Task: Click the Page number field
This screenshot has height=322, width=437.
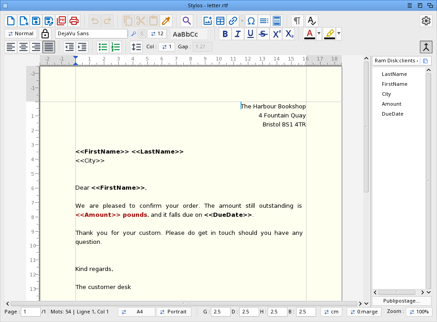Action: [x=31, y=312]
